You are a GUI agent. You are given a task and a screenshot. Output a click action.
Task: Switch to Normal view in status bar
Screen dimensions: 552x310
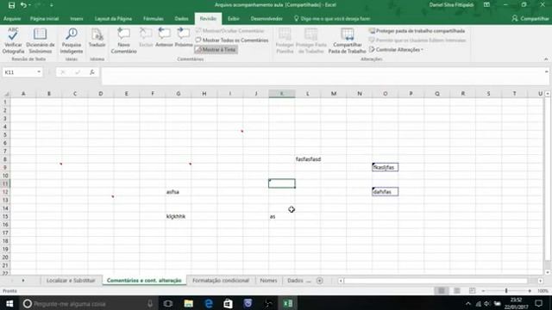coord(441,291)
